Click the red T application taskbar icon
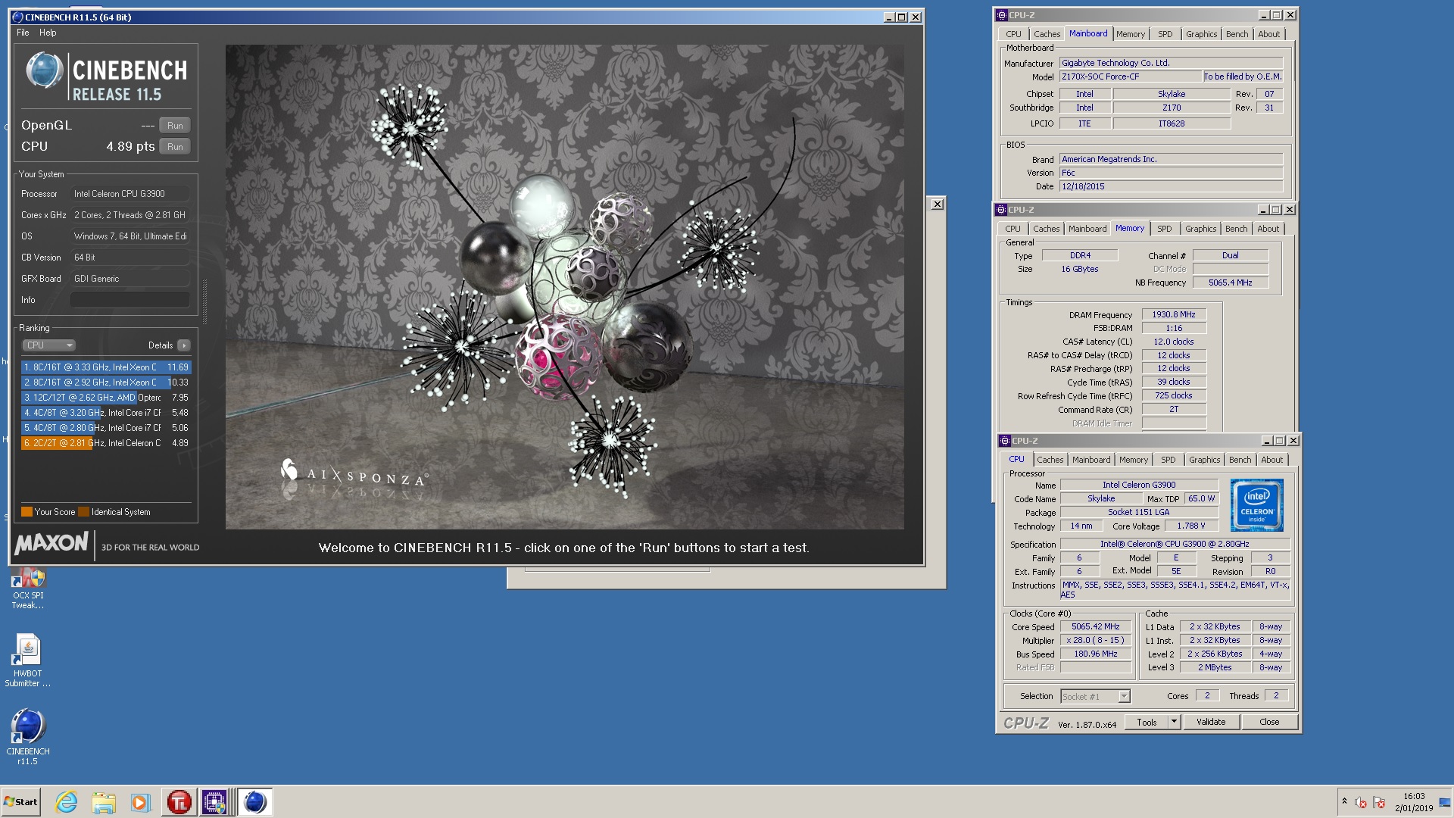 click(x=179, y=802)
